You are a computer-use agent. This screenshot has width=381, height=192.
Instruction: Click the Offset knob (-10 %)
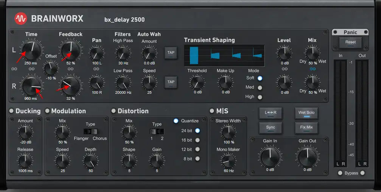(51, 68)
